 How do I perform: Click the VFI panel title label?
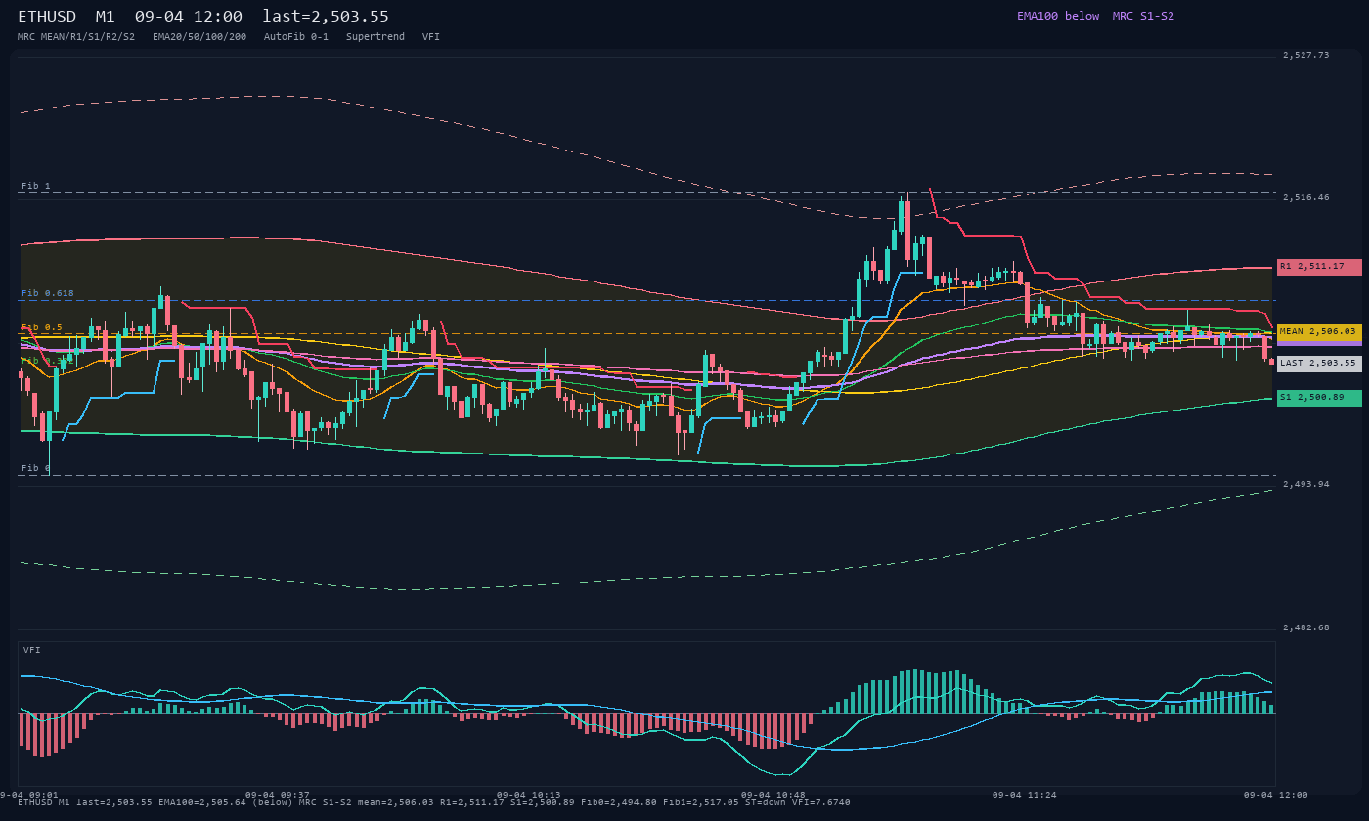click(x=32, y=650)
